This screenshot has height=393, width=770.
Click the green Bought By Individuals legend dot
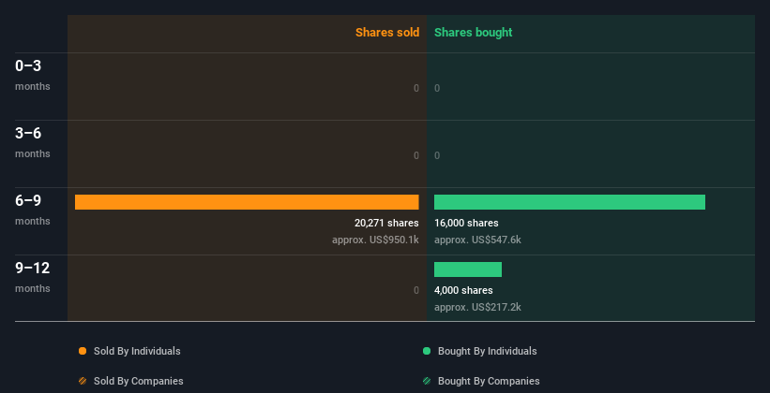427,351
